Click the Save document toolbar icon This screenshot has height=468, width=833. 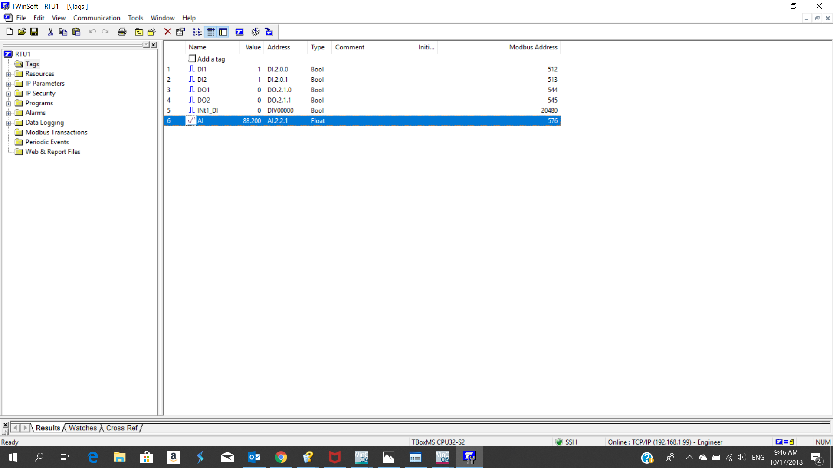pos(34,32)
